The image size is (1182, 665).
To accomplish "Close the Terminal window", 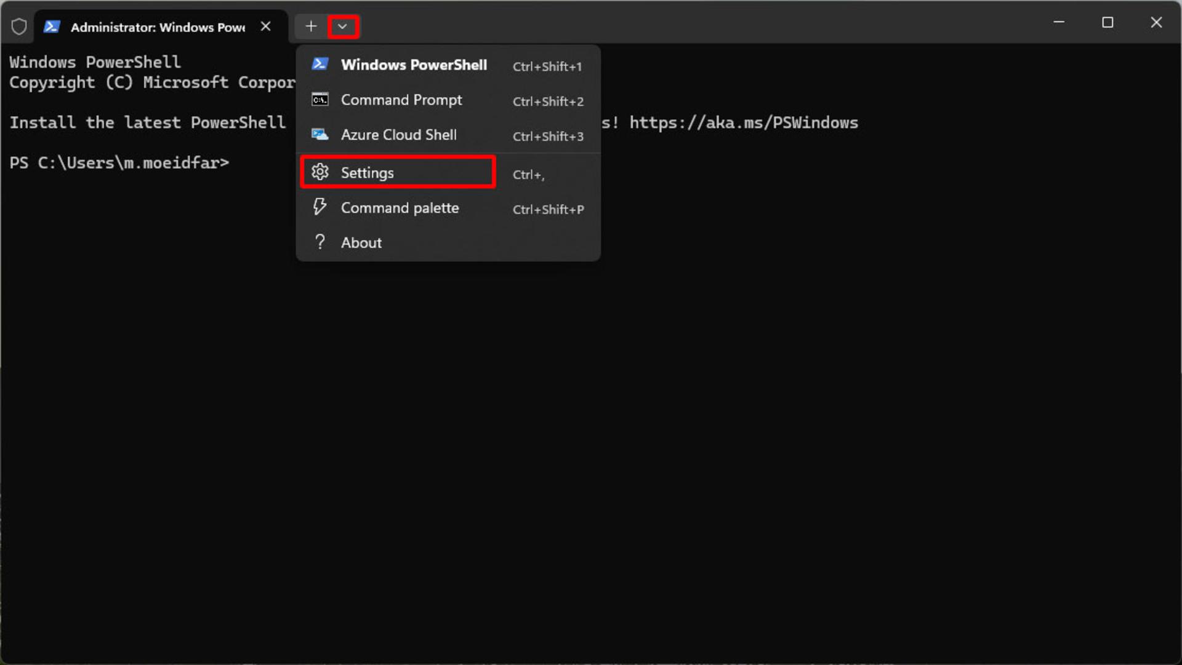I will point(1156,23).
